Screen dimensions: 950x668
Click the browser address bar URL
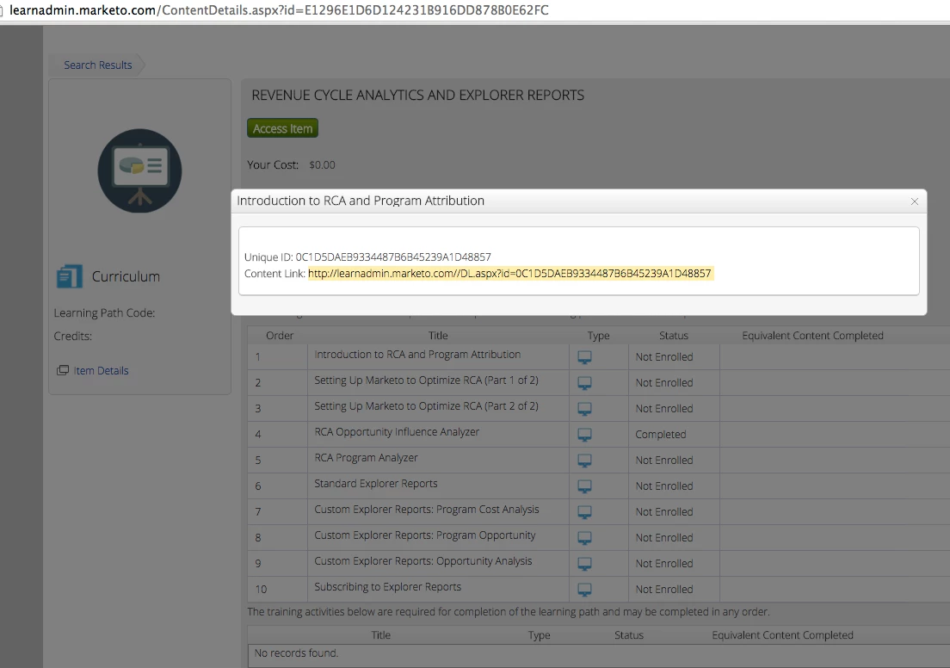click(279, 10)
